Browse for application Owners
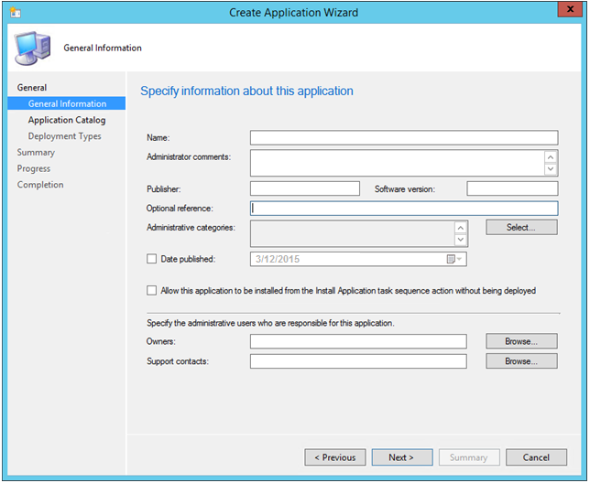Screen dimensions: 590x483 [x=520, y=341]
